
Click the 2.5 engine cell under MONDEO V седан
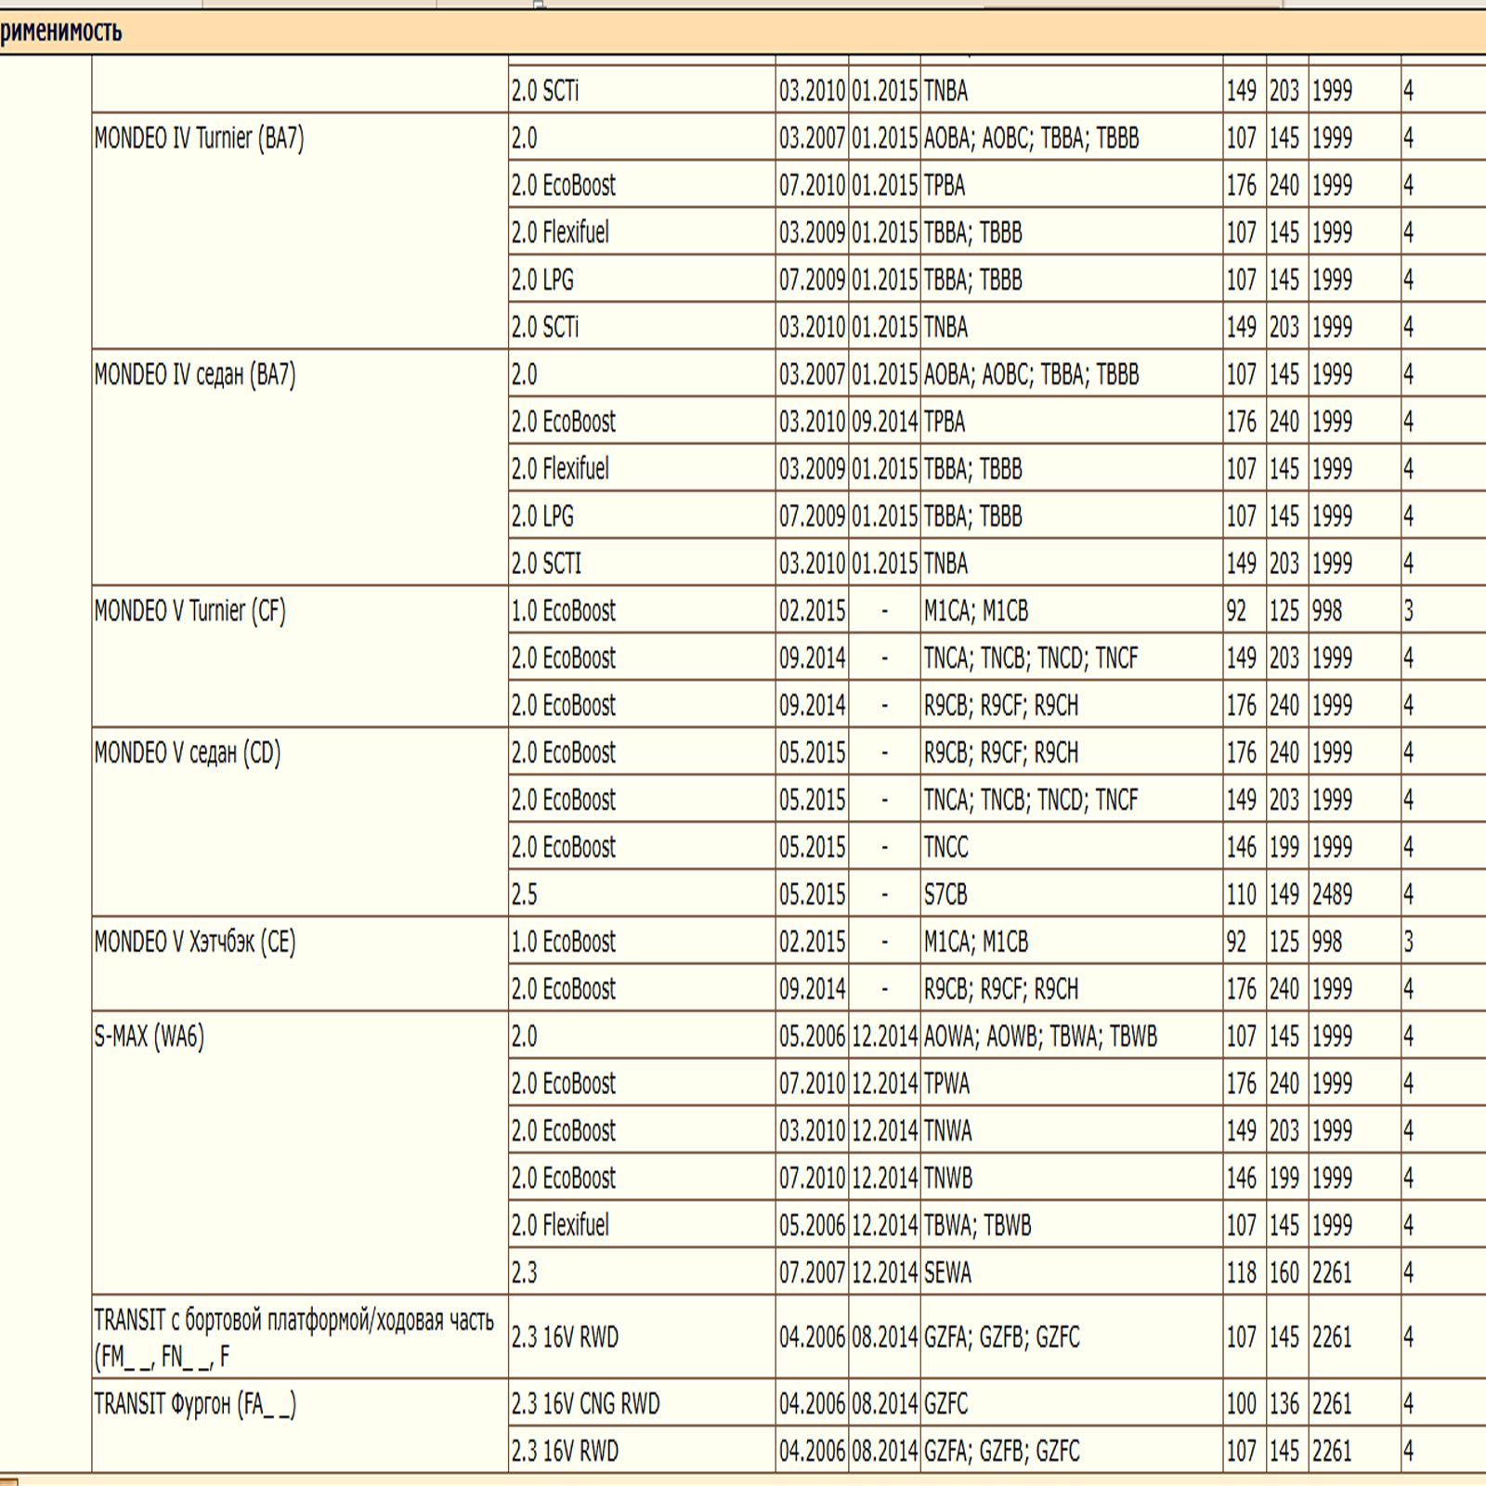(x=525, y=895)
